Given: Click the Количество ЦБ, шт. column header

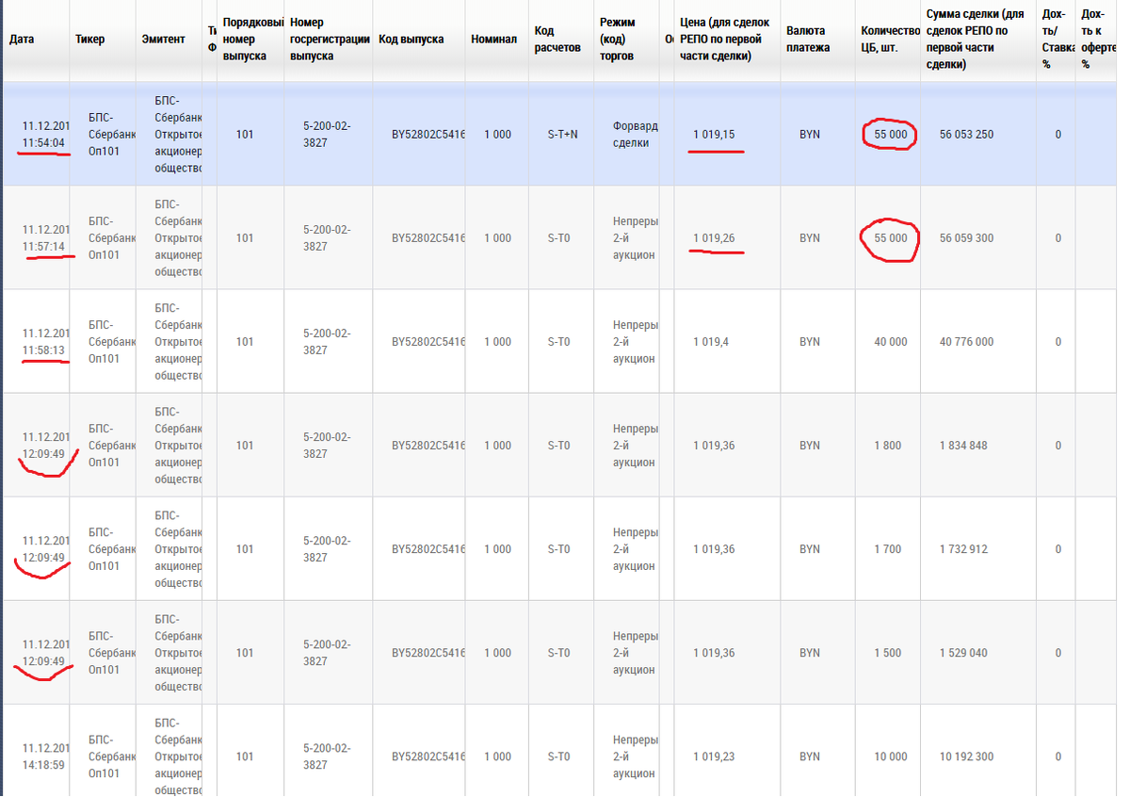Looking at the screenshot, I should click(x=890, y=40).
